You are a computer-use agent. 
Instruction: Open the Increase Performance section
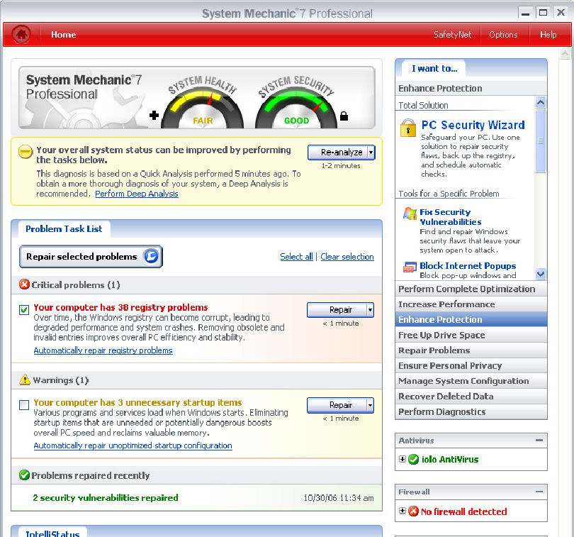click(x=471, y=304)
